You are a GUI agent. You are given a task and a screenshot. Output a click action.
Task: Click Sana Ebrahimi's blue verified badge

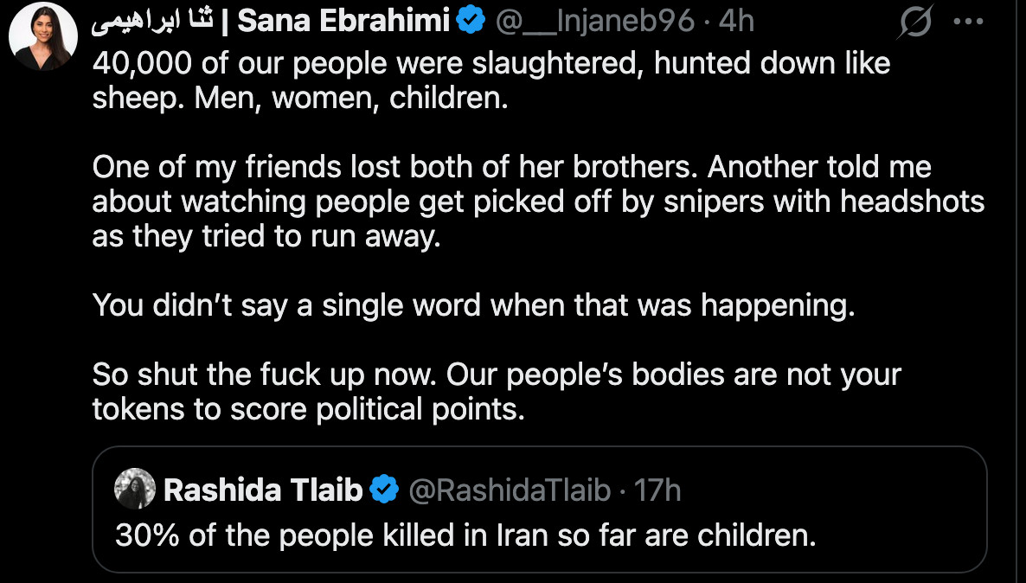(x=471, y=22)
